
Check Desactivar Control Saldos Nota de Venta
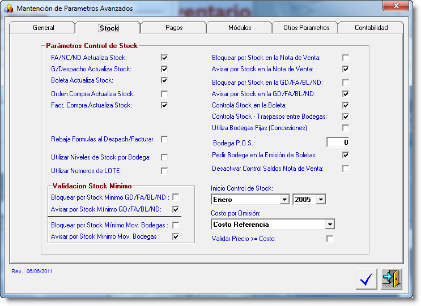point(346,169)
